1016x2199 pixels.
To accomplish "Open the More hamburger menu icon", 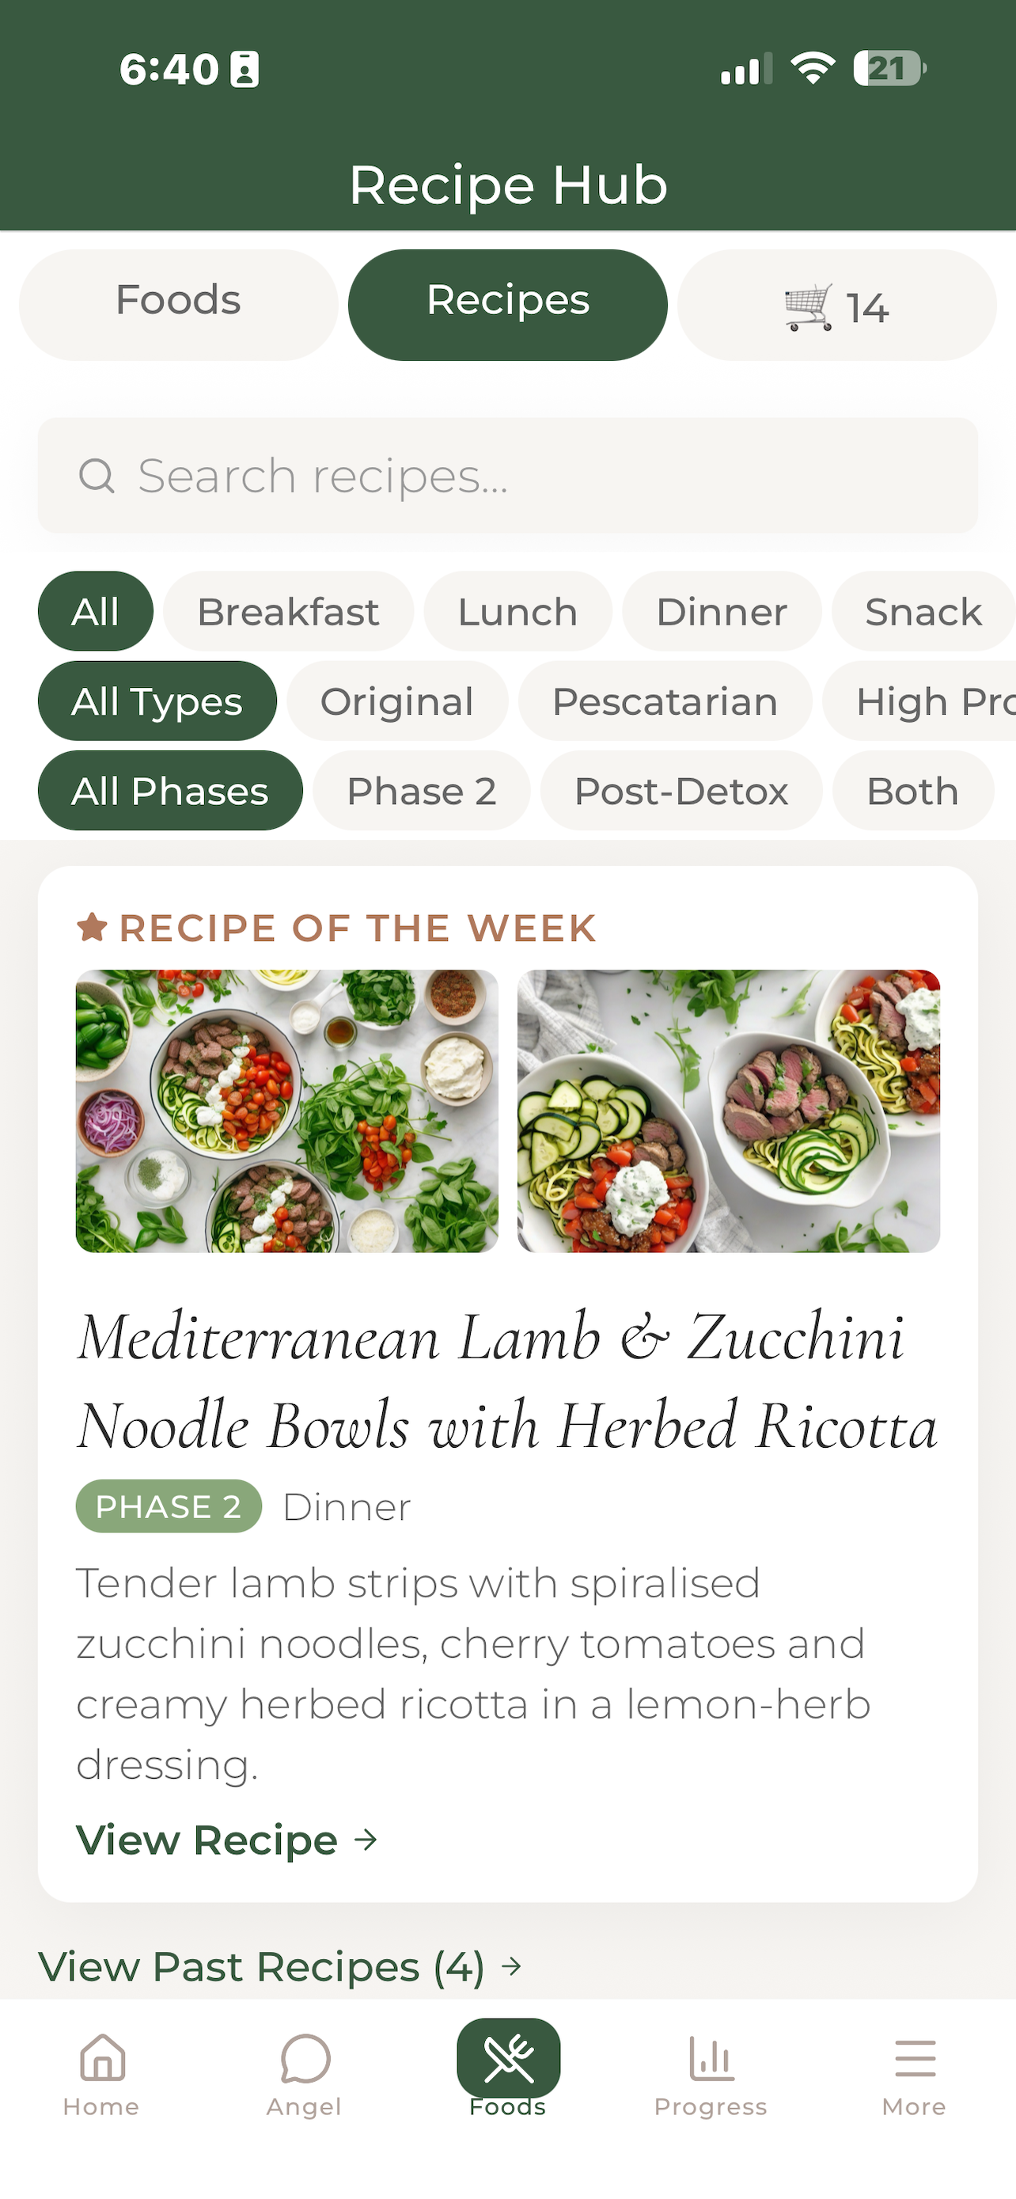I will [x=915, y=2058].
